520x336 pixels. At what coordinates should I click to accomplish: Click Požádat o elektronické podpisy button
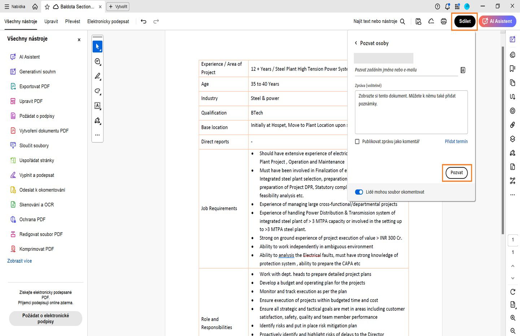(45, 318)
